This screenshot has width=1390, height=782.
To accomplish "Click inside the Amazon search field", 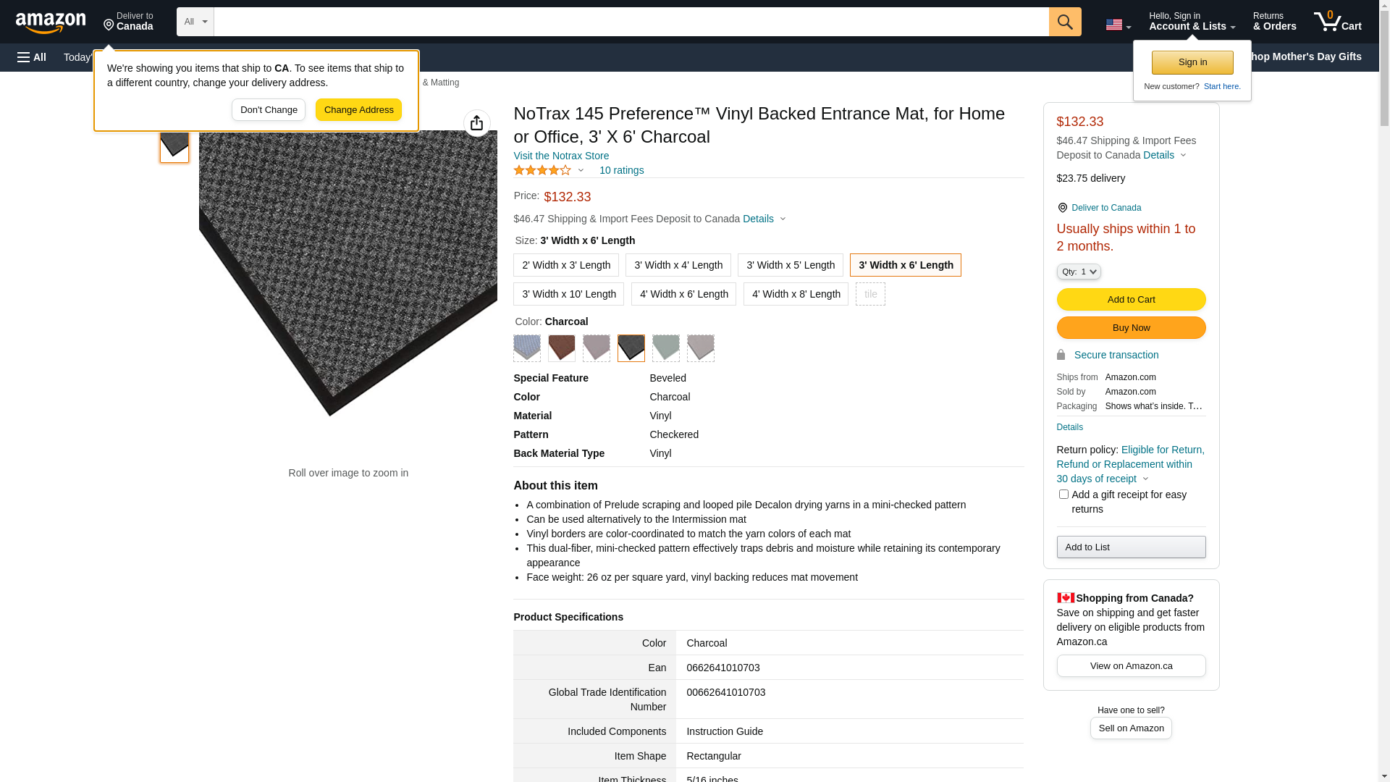I will pyautogui.click(x=631, y=22).
